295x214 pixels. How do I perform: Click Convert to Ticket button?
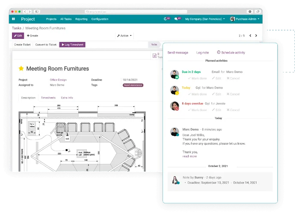pyautogui.click(x=46, y=45)
